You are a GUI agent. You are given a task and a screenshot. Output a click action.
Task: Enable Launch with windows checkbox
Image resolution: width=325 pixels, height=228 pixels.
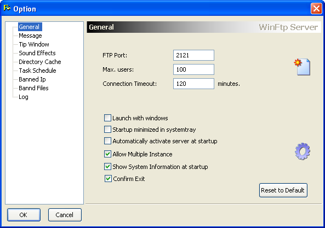(x=107, y=118)
